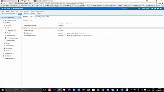Select WebApplication branch in the tree
This screenshot has height=92, width=164.
[8, 53]
